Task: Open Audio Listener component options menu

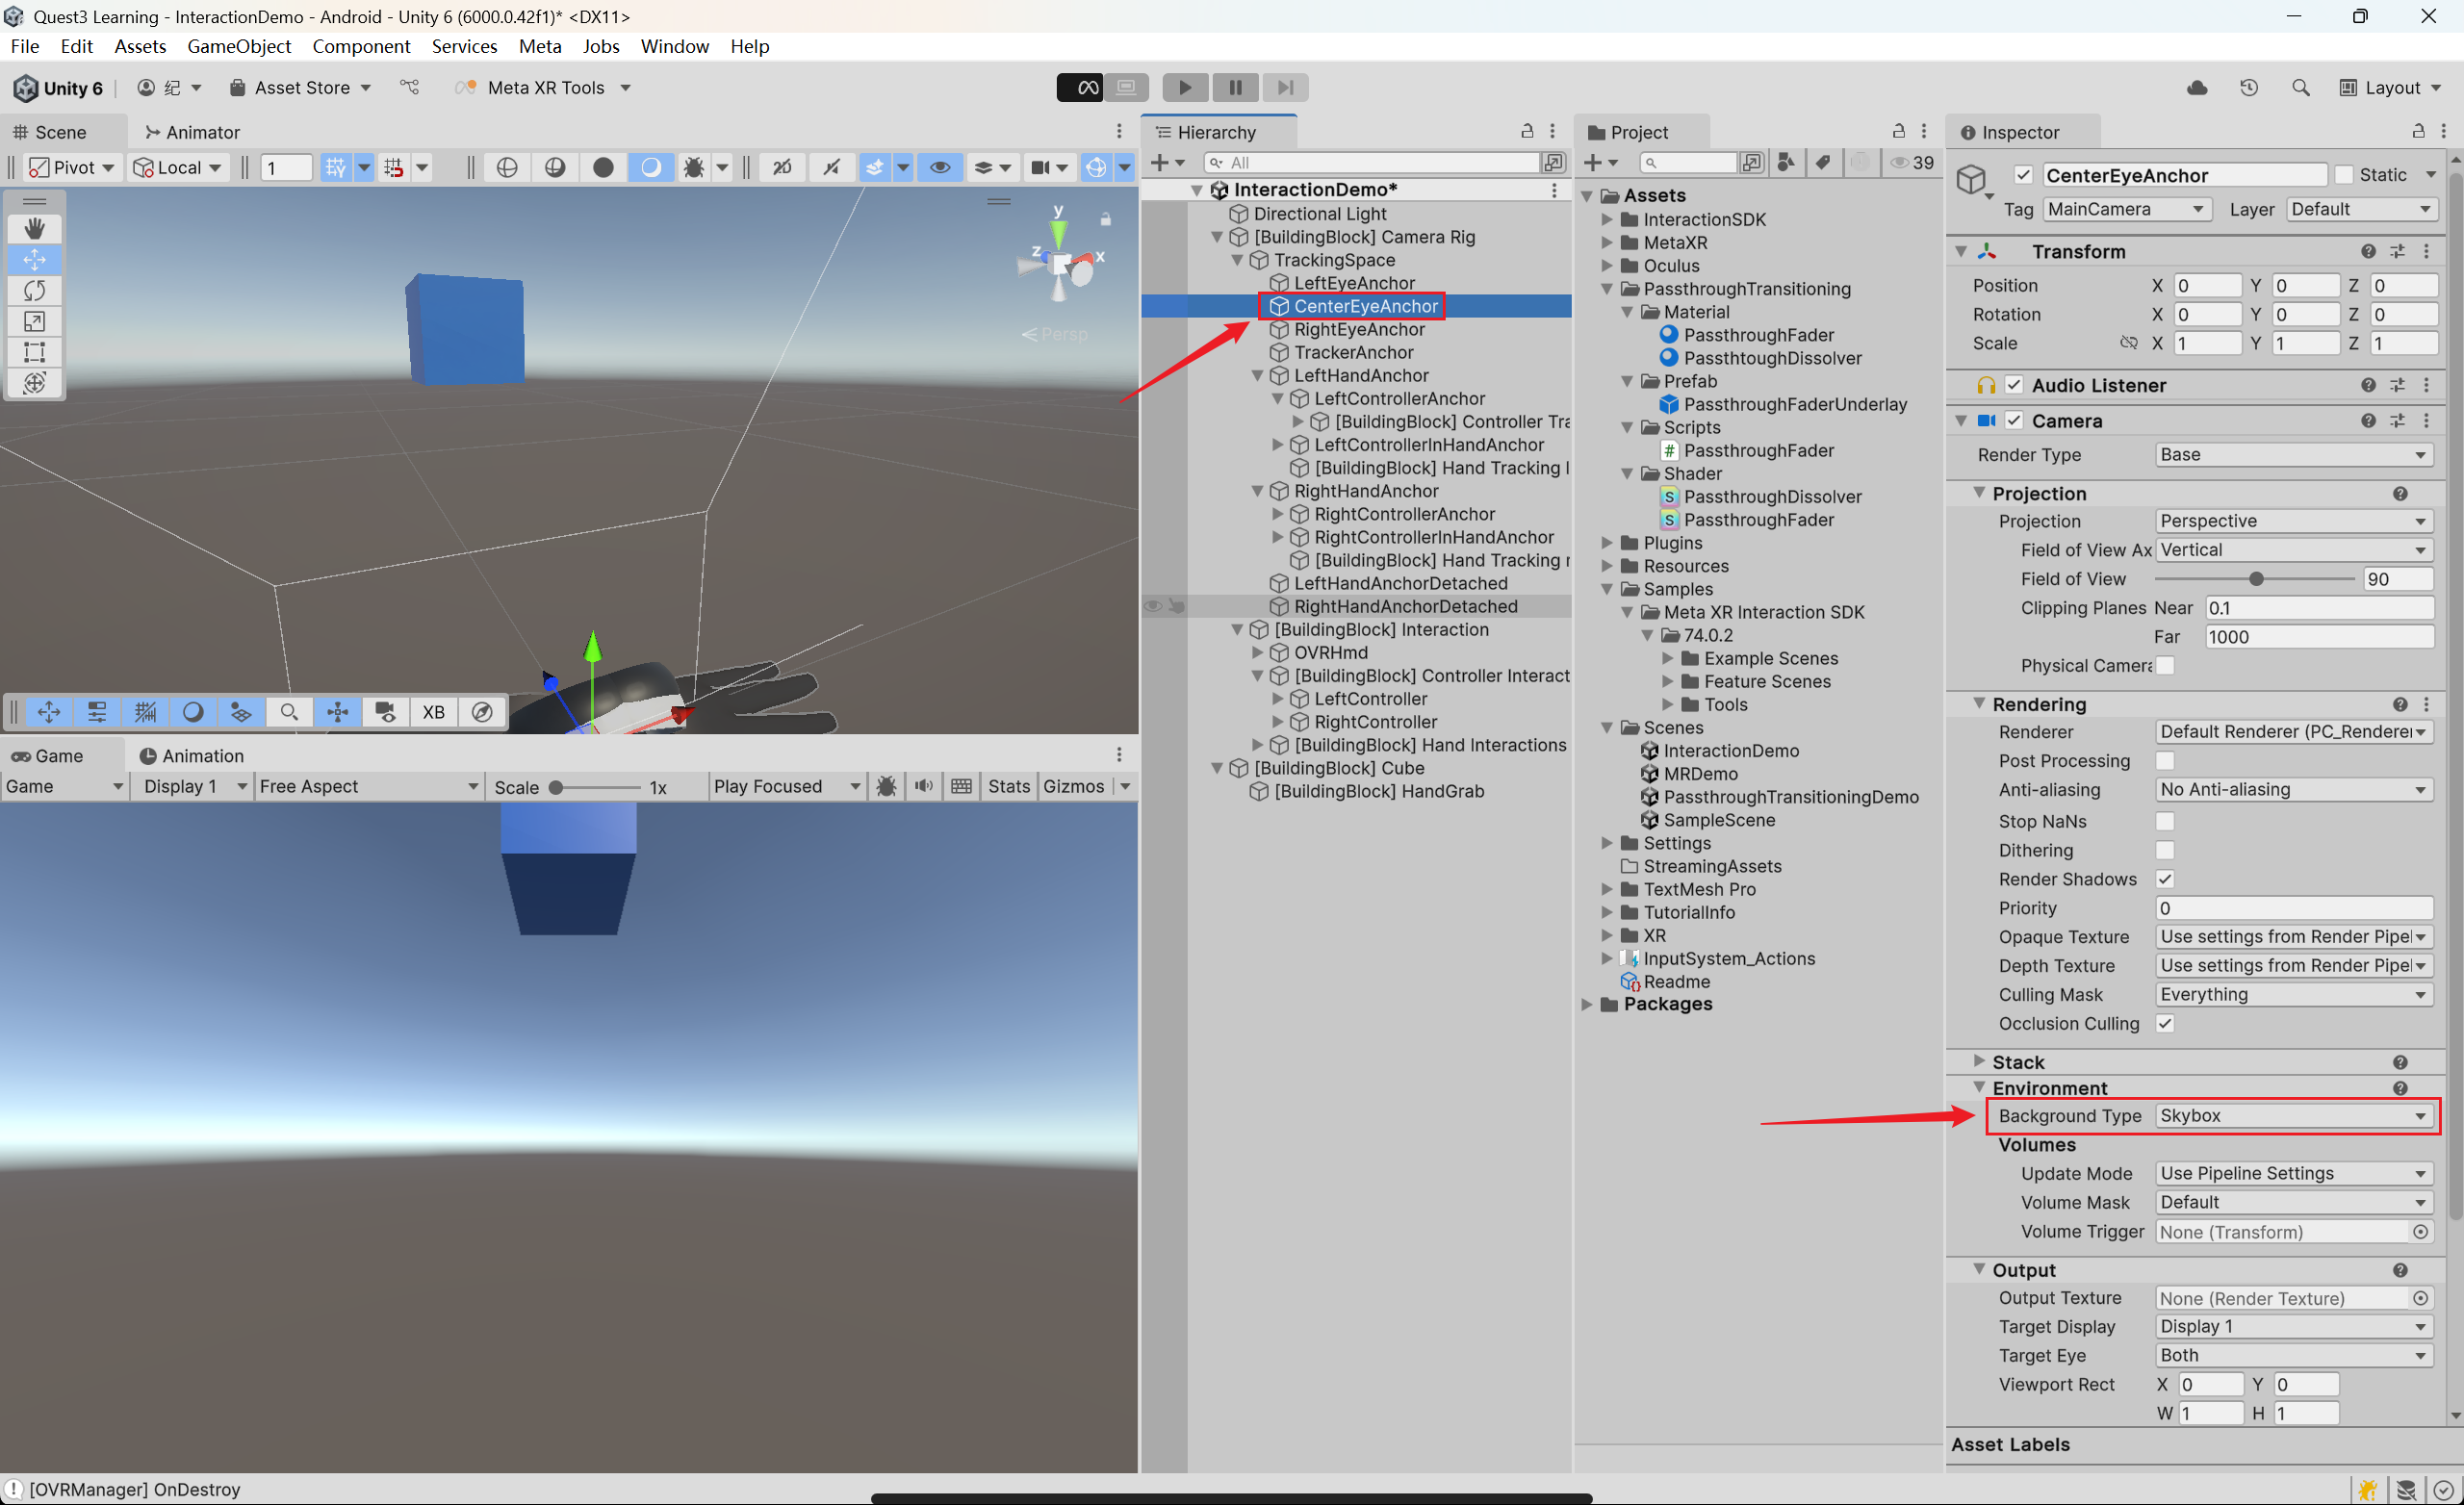Action: [2427, 385]
